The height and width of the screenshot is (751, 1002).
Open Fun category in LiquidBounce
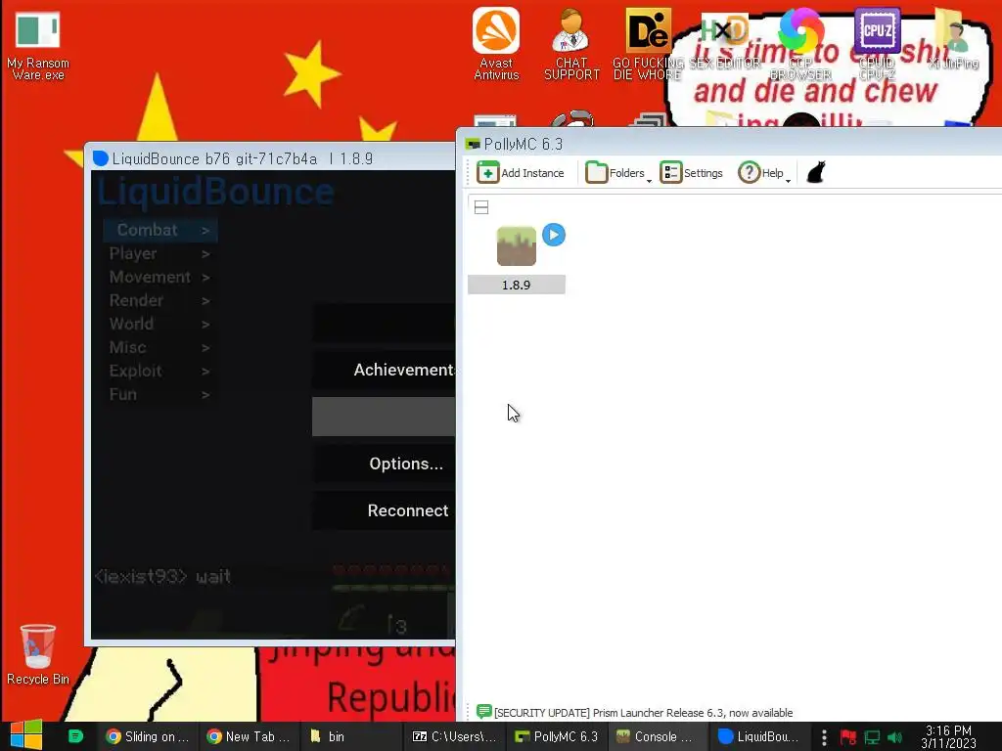(159, 395)
